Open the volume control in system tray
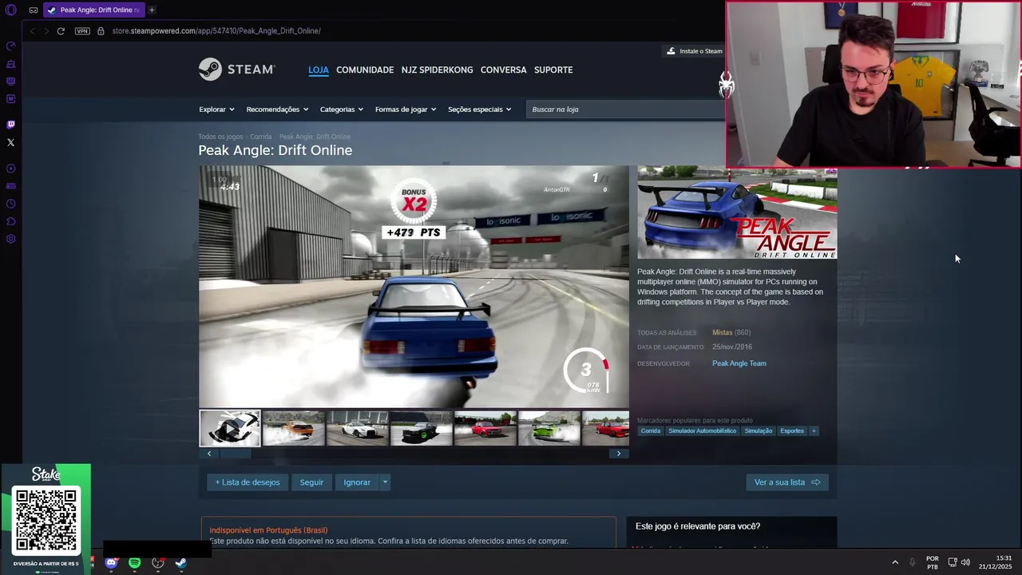 (x=965, y=562)
